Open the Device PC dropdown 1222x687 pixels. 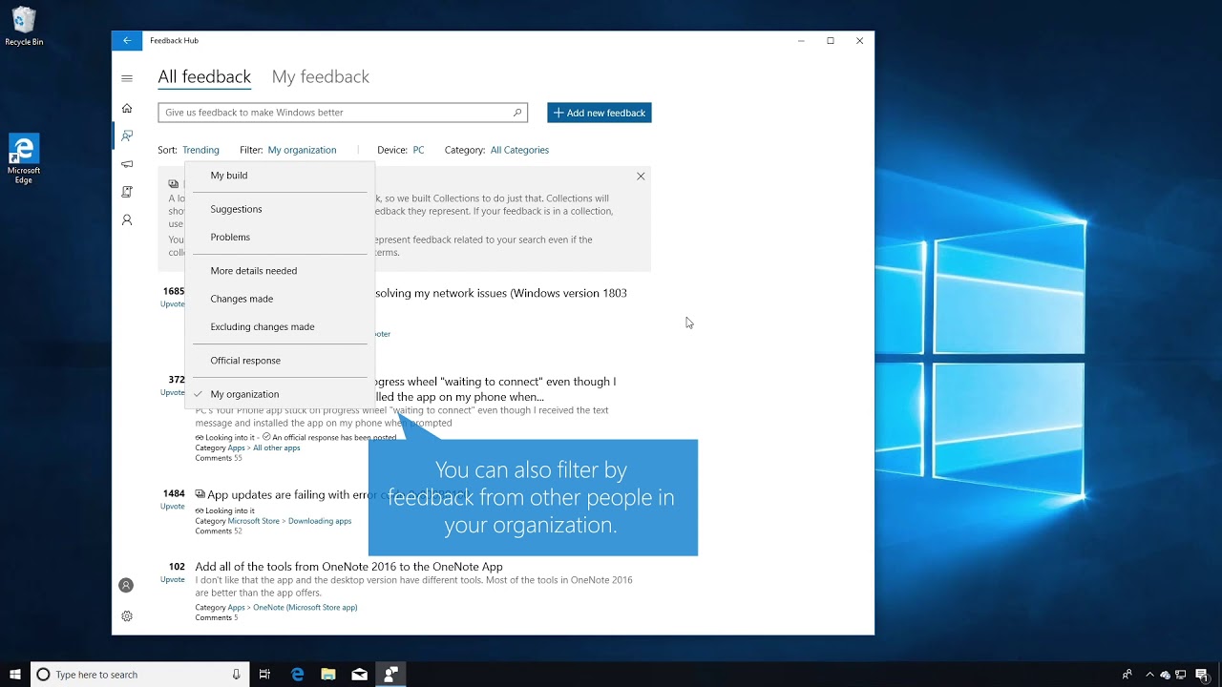pos(418,150)
